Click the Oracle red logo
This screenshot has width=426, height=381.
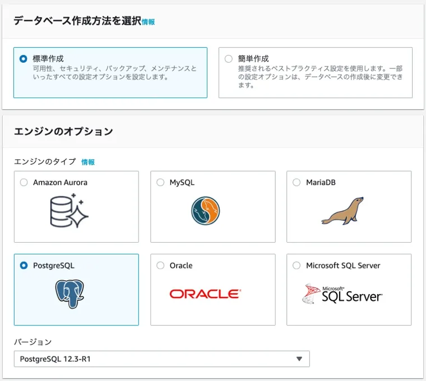[x=205, y=294]
